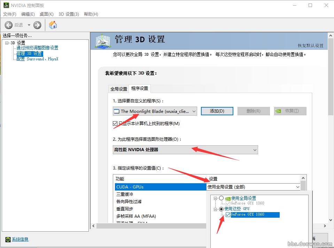The width and height of the screenshot is (334, 248).
Task: Open the back history dropdown arrow
Action: 29,25
